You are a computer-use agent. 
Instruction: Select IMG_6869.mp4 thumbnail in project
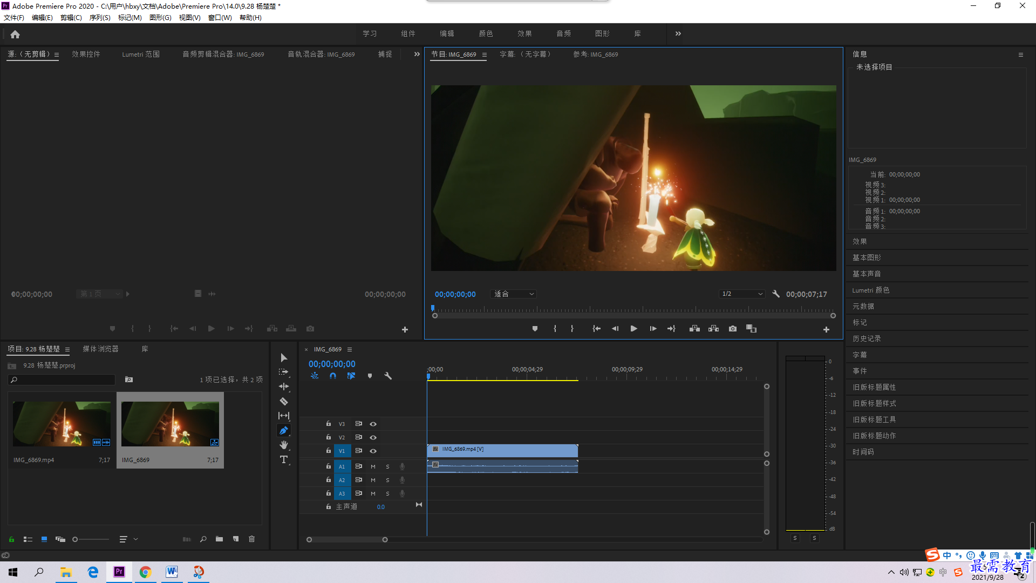coord(62,424)
